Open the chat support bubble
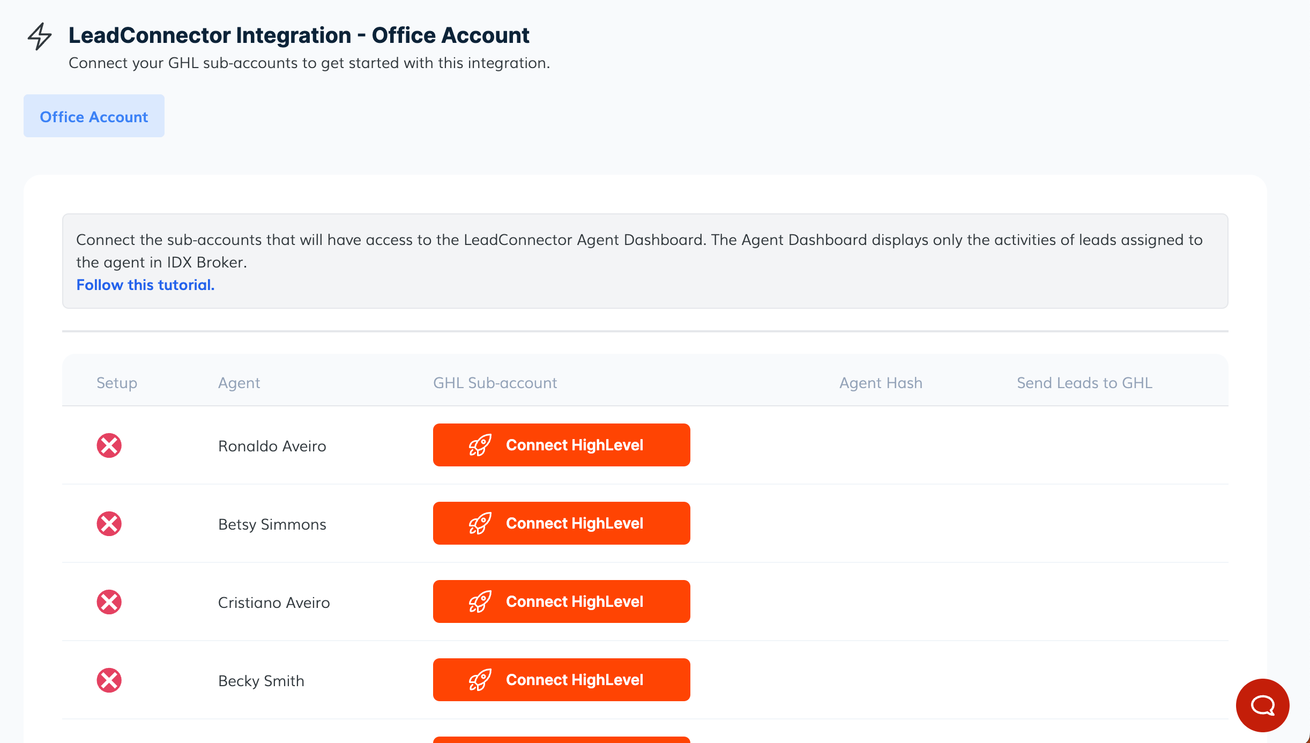Viewport: 1310px width, 743px height. 1262,705
